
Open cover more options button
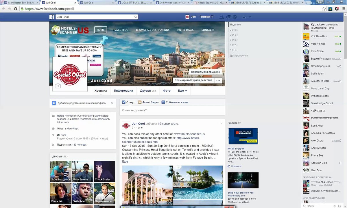coord(218,80)
